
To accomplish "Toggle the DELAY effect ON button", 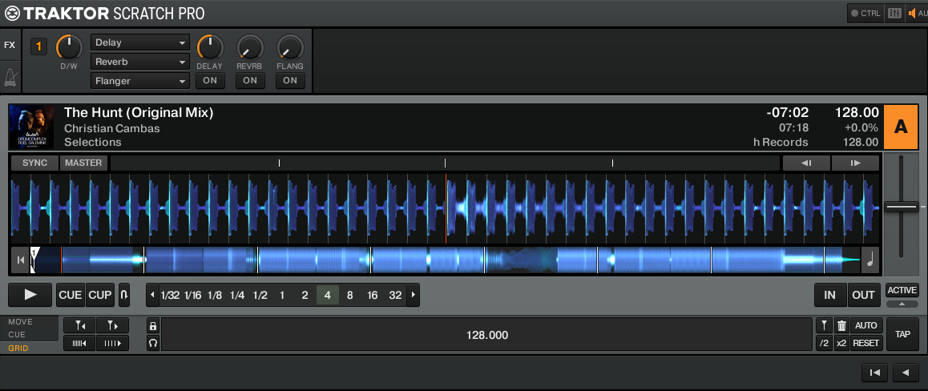I will [209, 80].
